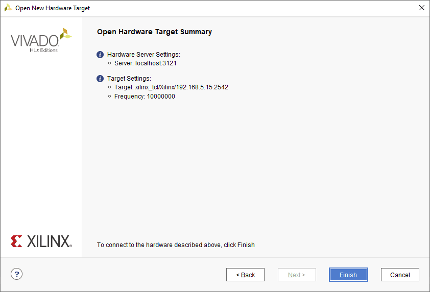Click the Server localhost:3121 entry
The width and height of the screenshot is (430, 292).
(x=145, y=63)
